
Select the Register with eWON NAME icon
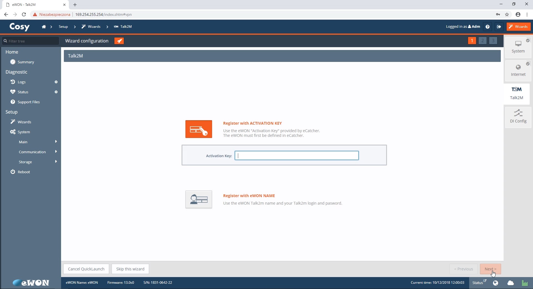pos(198,199)
